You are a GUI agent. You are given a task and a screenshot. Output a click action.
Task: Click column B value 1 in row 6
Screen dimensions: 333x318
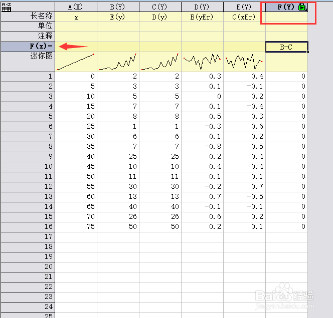point(118,126)
